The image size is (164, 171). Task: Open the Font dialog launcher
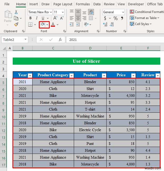(x=65, y=31)
